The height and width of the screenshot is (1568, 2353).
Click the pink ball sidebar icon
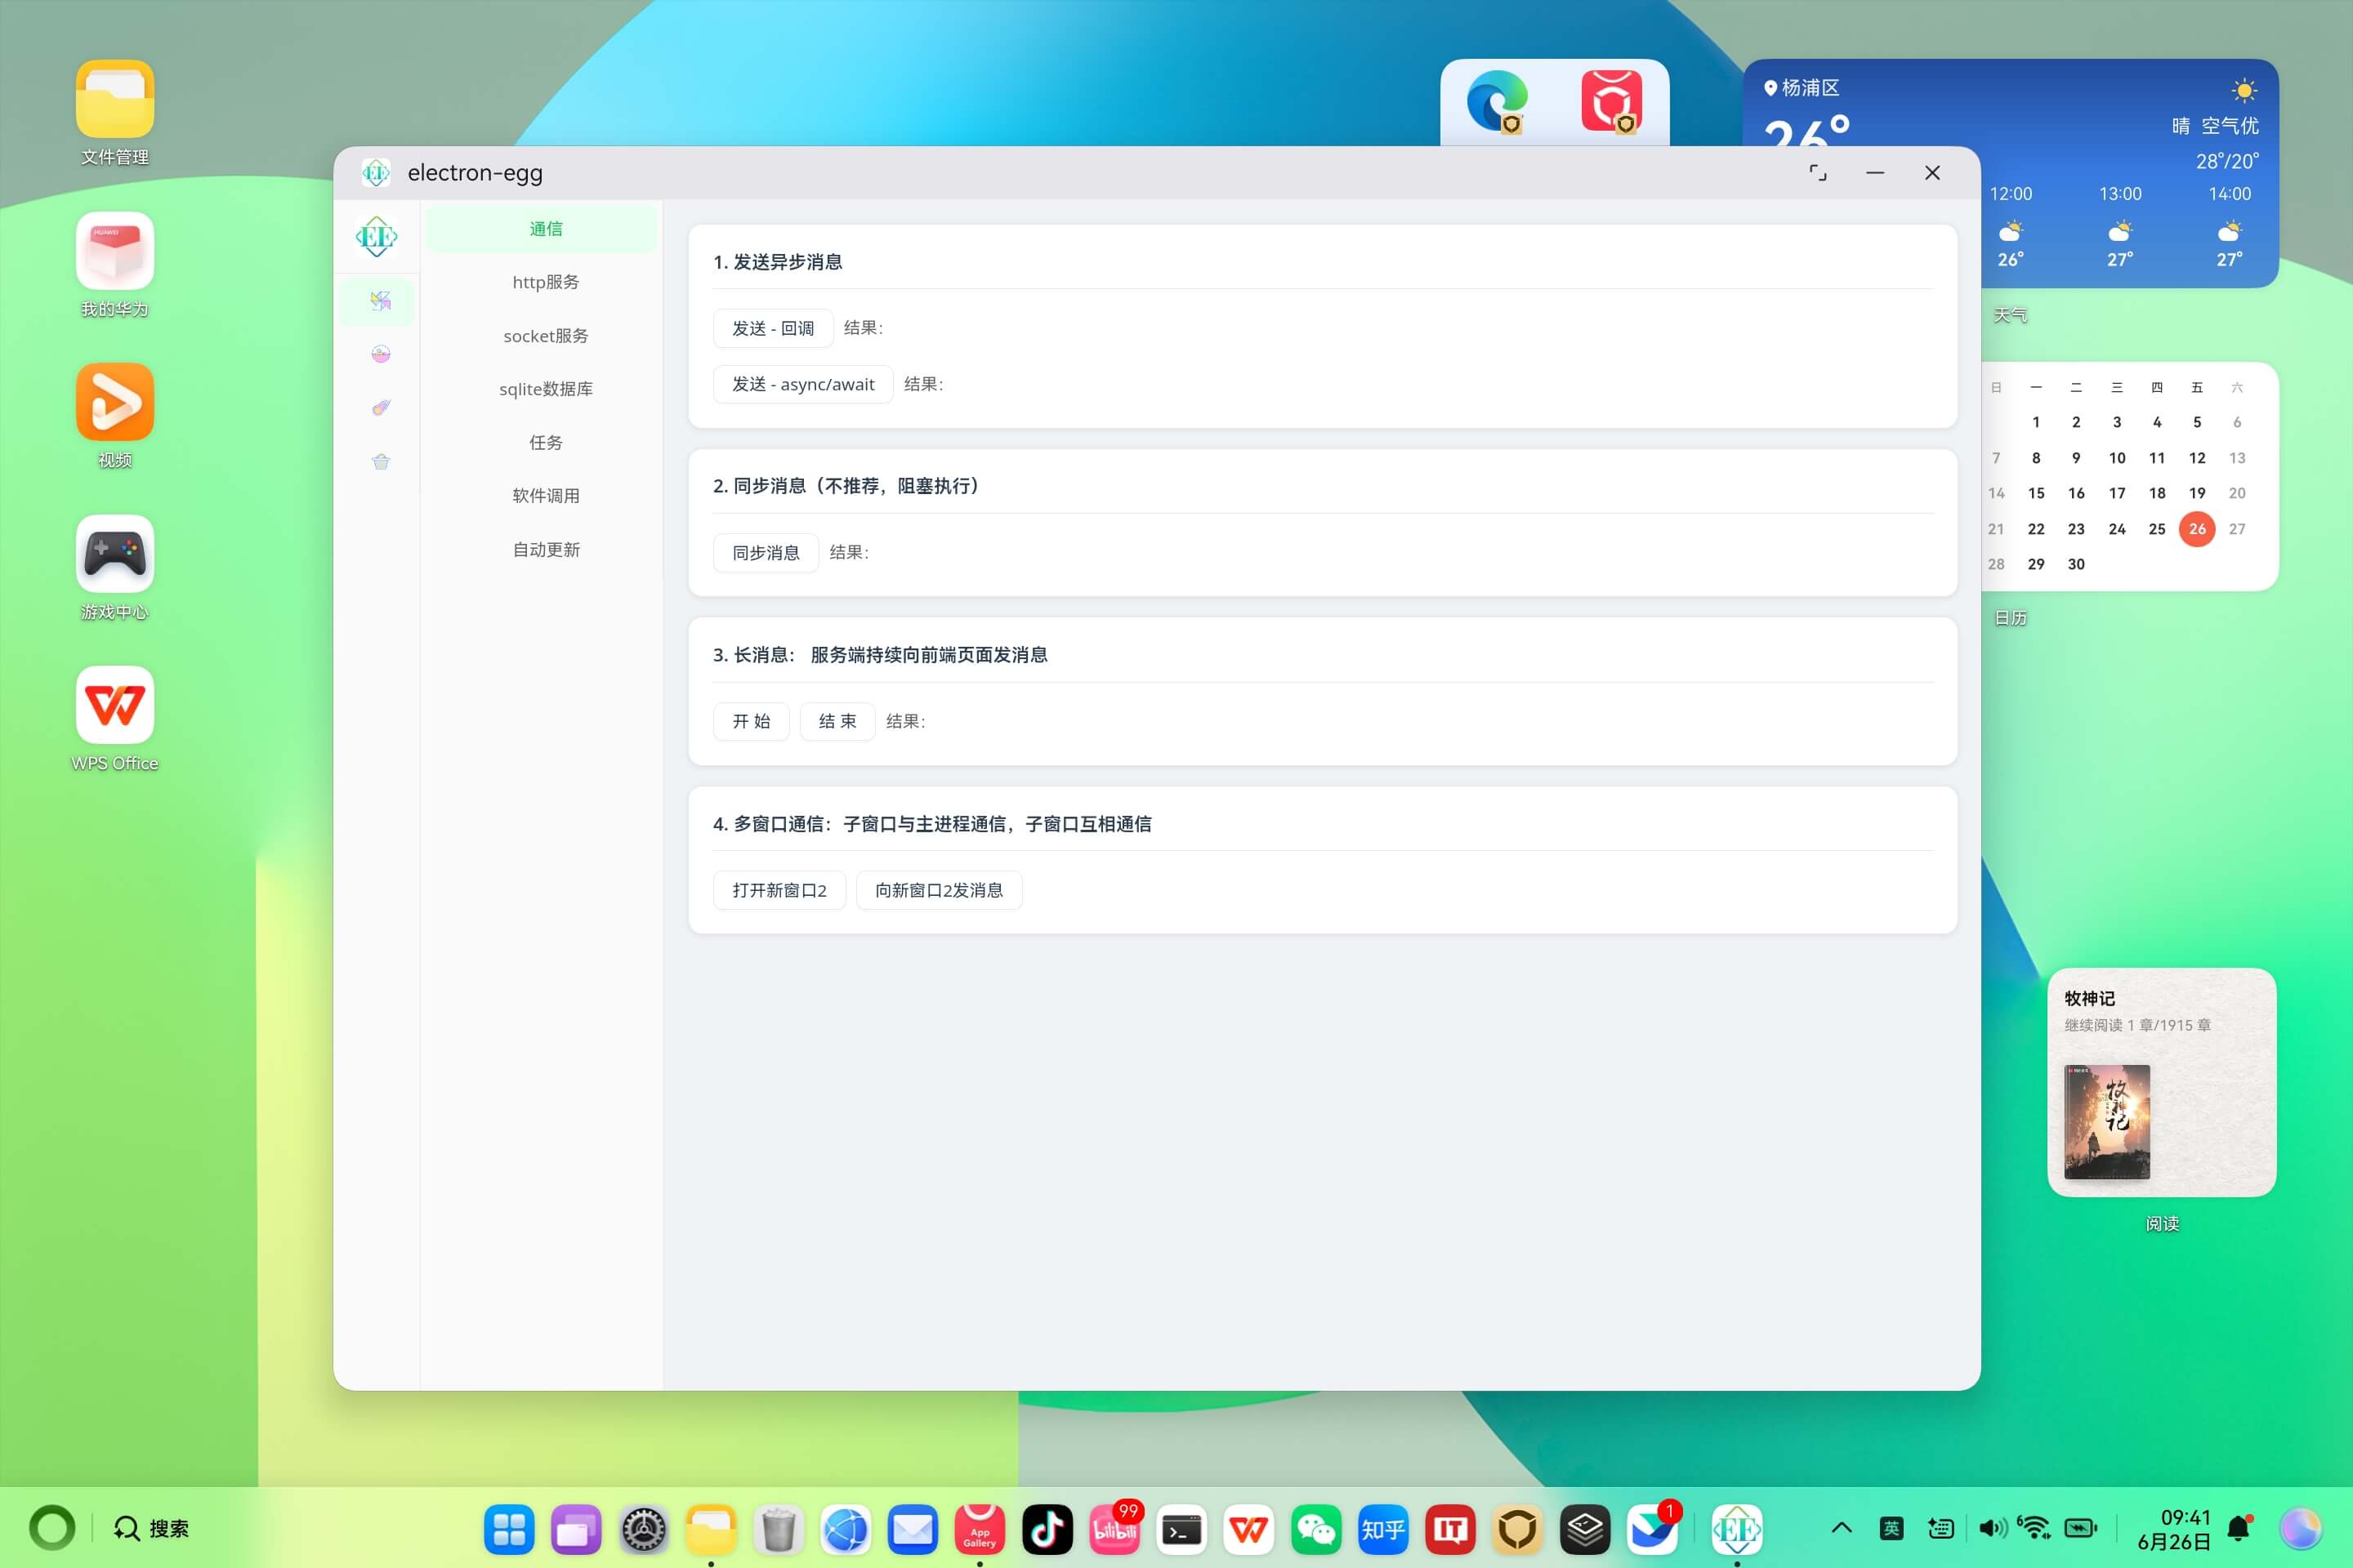pyautogui.click(x=380, y=354)
